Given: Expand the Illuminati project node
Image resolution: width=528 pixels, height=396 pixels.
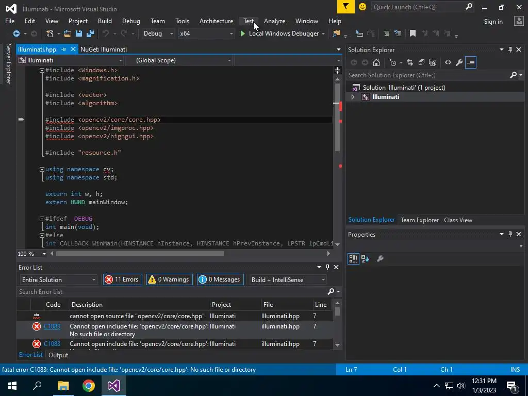Looking at the screenshot, I should click(353, 97).
